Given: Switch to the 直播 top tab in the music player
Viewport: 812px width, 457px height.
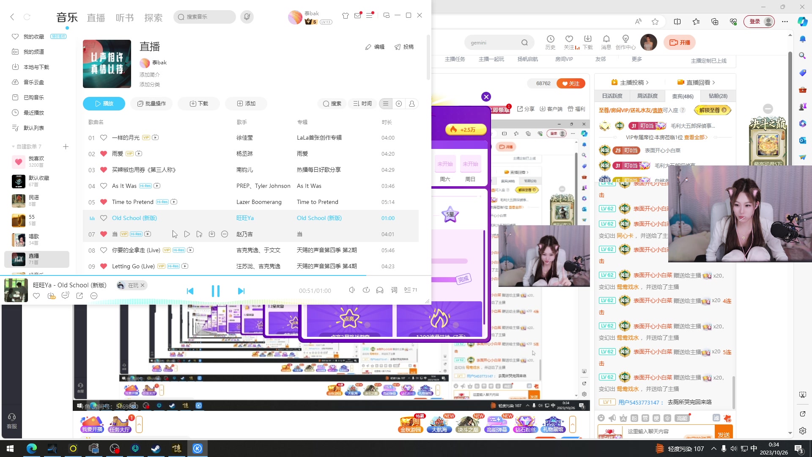Looking at the screenshot, I should coord(96,17).
